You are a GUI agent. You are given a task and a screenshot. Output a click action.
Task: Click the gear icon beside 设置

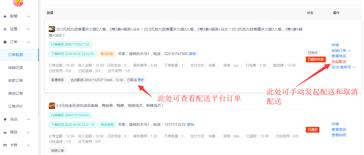coord(5,29)
